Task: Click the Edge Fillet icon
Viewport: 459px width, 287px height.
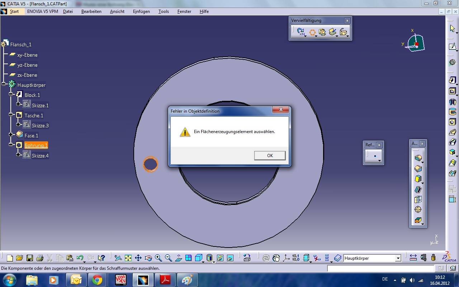Action: pyautogui.click(x=418, y=158)
